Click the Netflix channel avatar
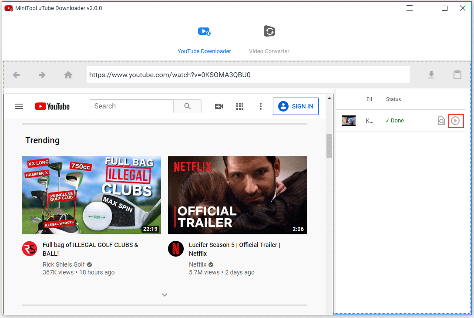This screenshot has height=318, width=474. tap(176, 249)
